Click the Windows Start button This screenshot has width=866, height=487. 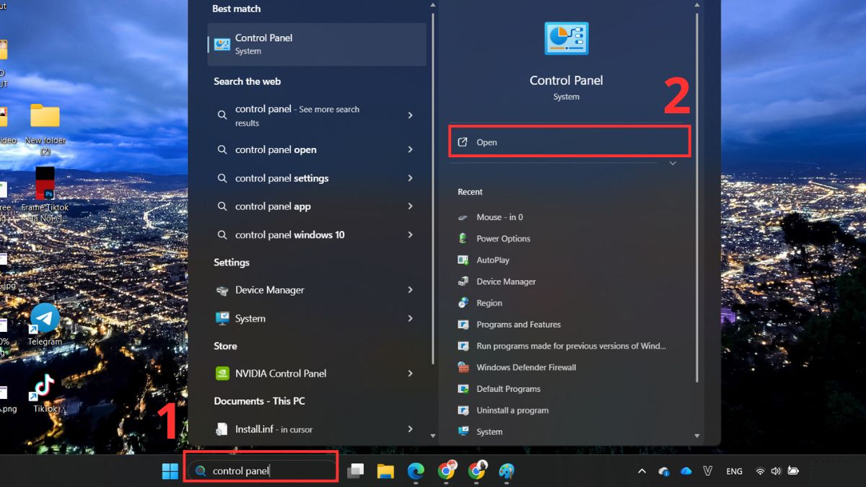click(170, 471)
